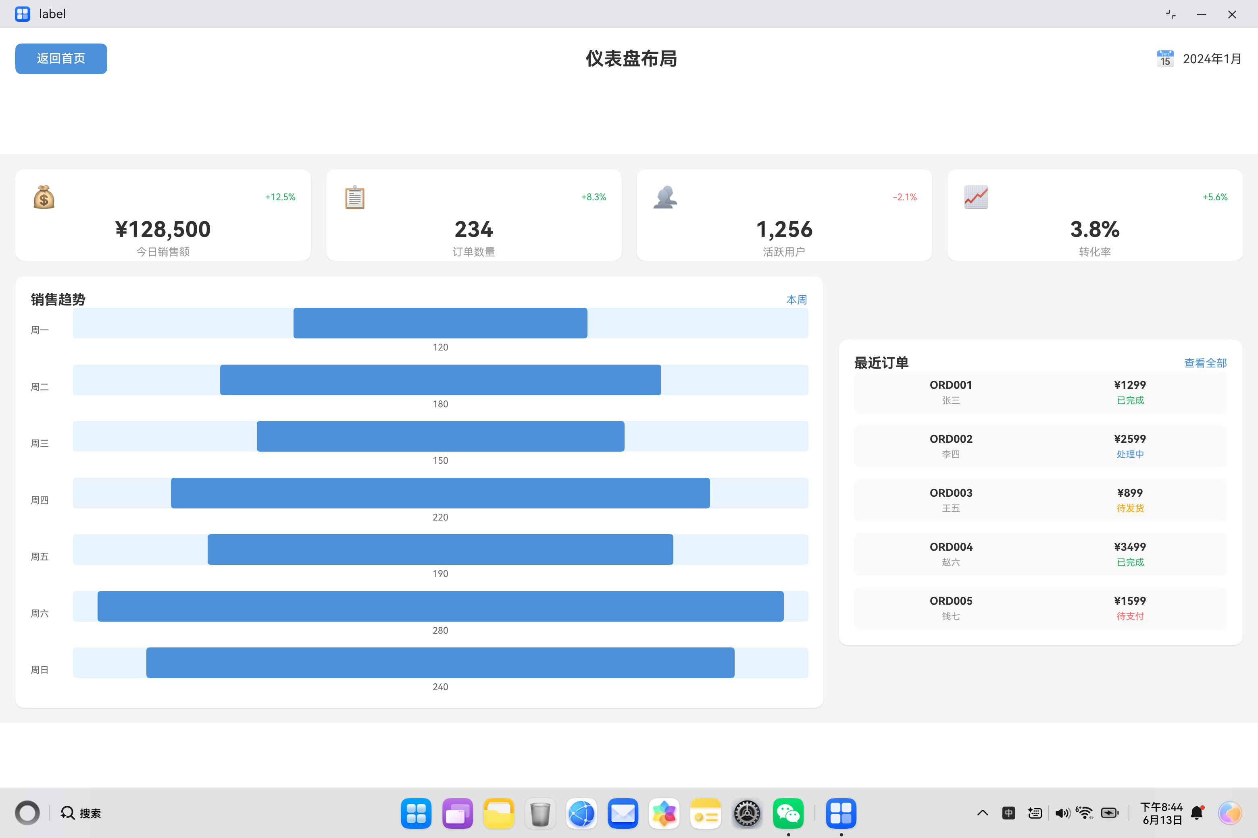Click the calendar icon beside 2024年1月
This screenshot has height=838, width=1258.
(x=1165, y=59)
